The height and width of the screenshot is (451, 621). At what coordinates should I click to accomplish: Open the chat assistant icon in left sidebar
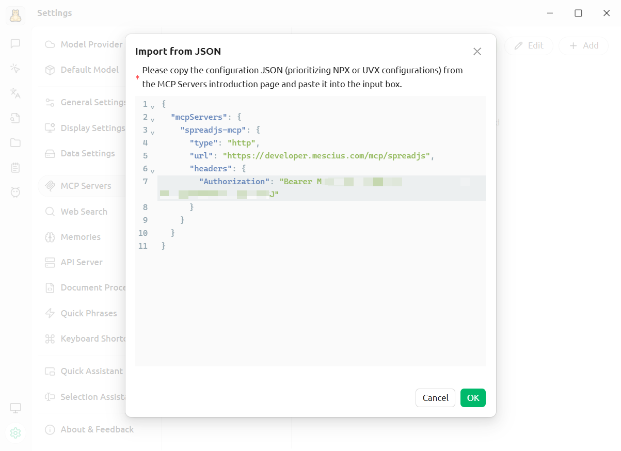(x=15, y=44)
